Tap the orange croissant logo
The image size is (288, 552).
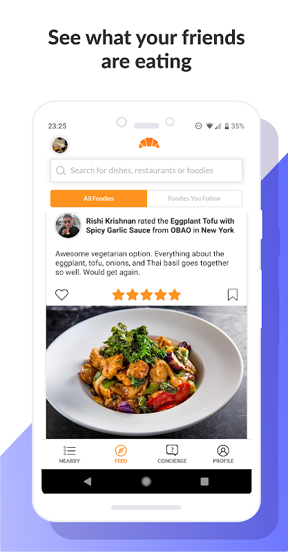tap(148, 143)
